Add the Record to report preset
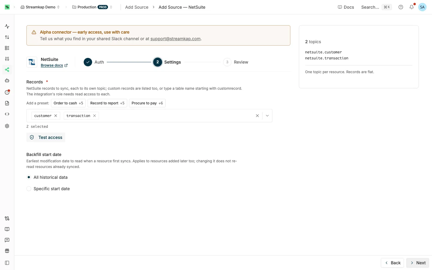The height and width of the screenshot is (270, 432). click(107, 103)
